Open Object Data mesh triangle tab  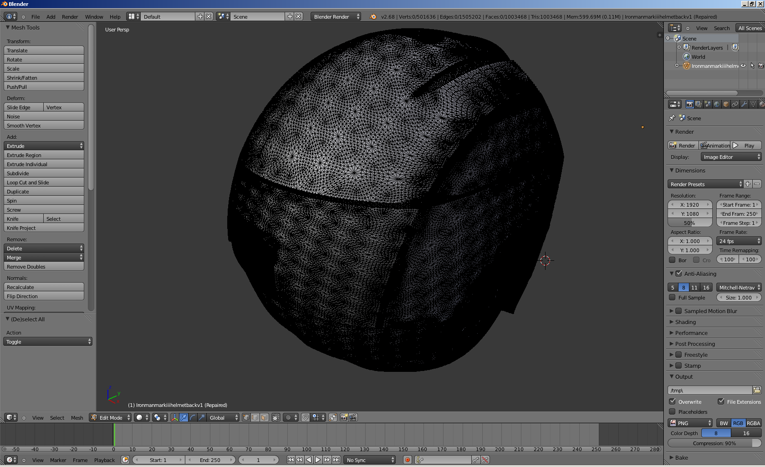tap(753, 104)
